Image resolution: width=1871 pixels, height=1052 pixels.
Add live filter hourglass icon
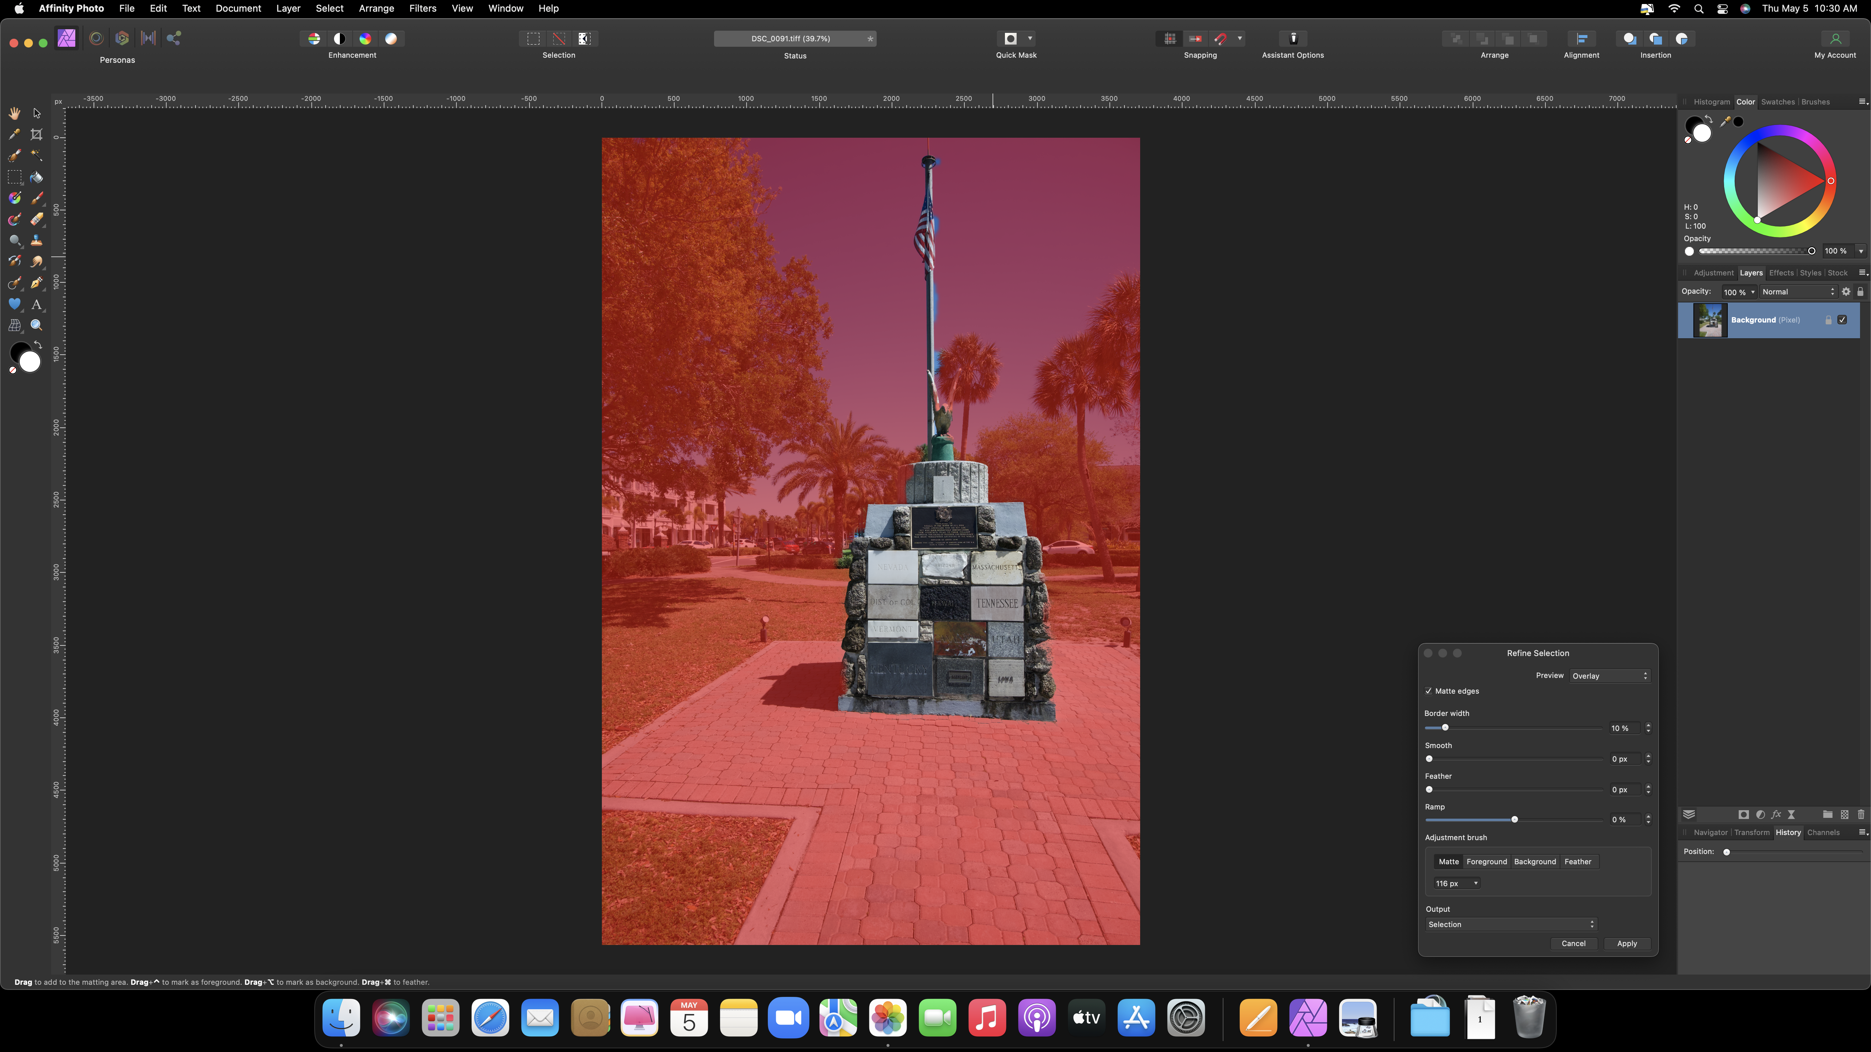point(1791,815)
